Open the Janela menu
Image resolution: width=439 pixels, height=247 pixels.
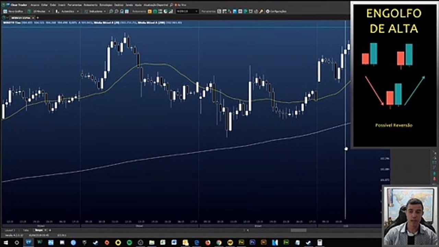click(x=129, y=5)
